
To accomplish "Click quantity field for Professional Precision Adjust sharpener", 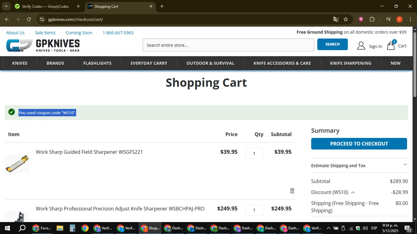I will 254,210.
